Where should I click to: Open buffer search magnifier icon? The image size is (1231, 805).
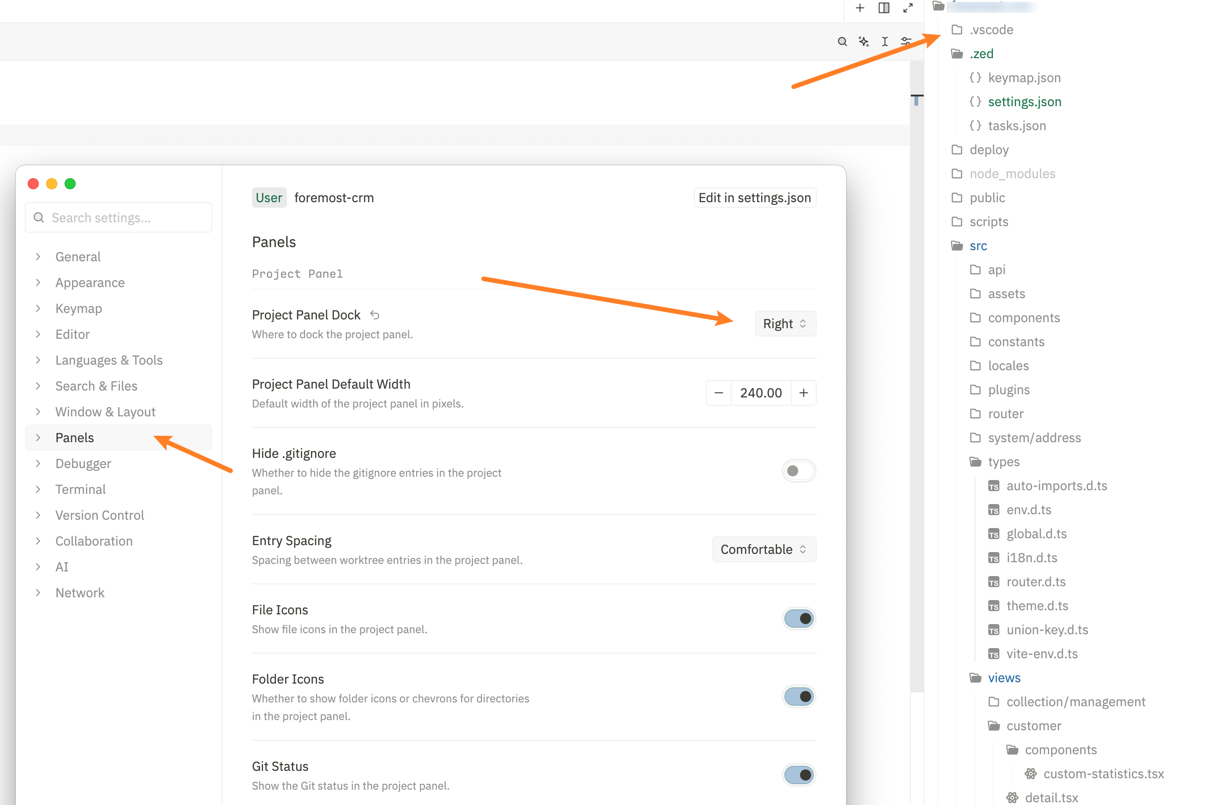tap(842, 42)
